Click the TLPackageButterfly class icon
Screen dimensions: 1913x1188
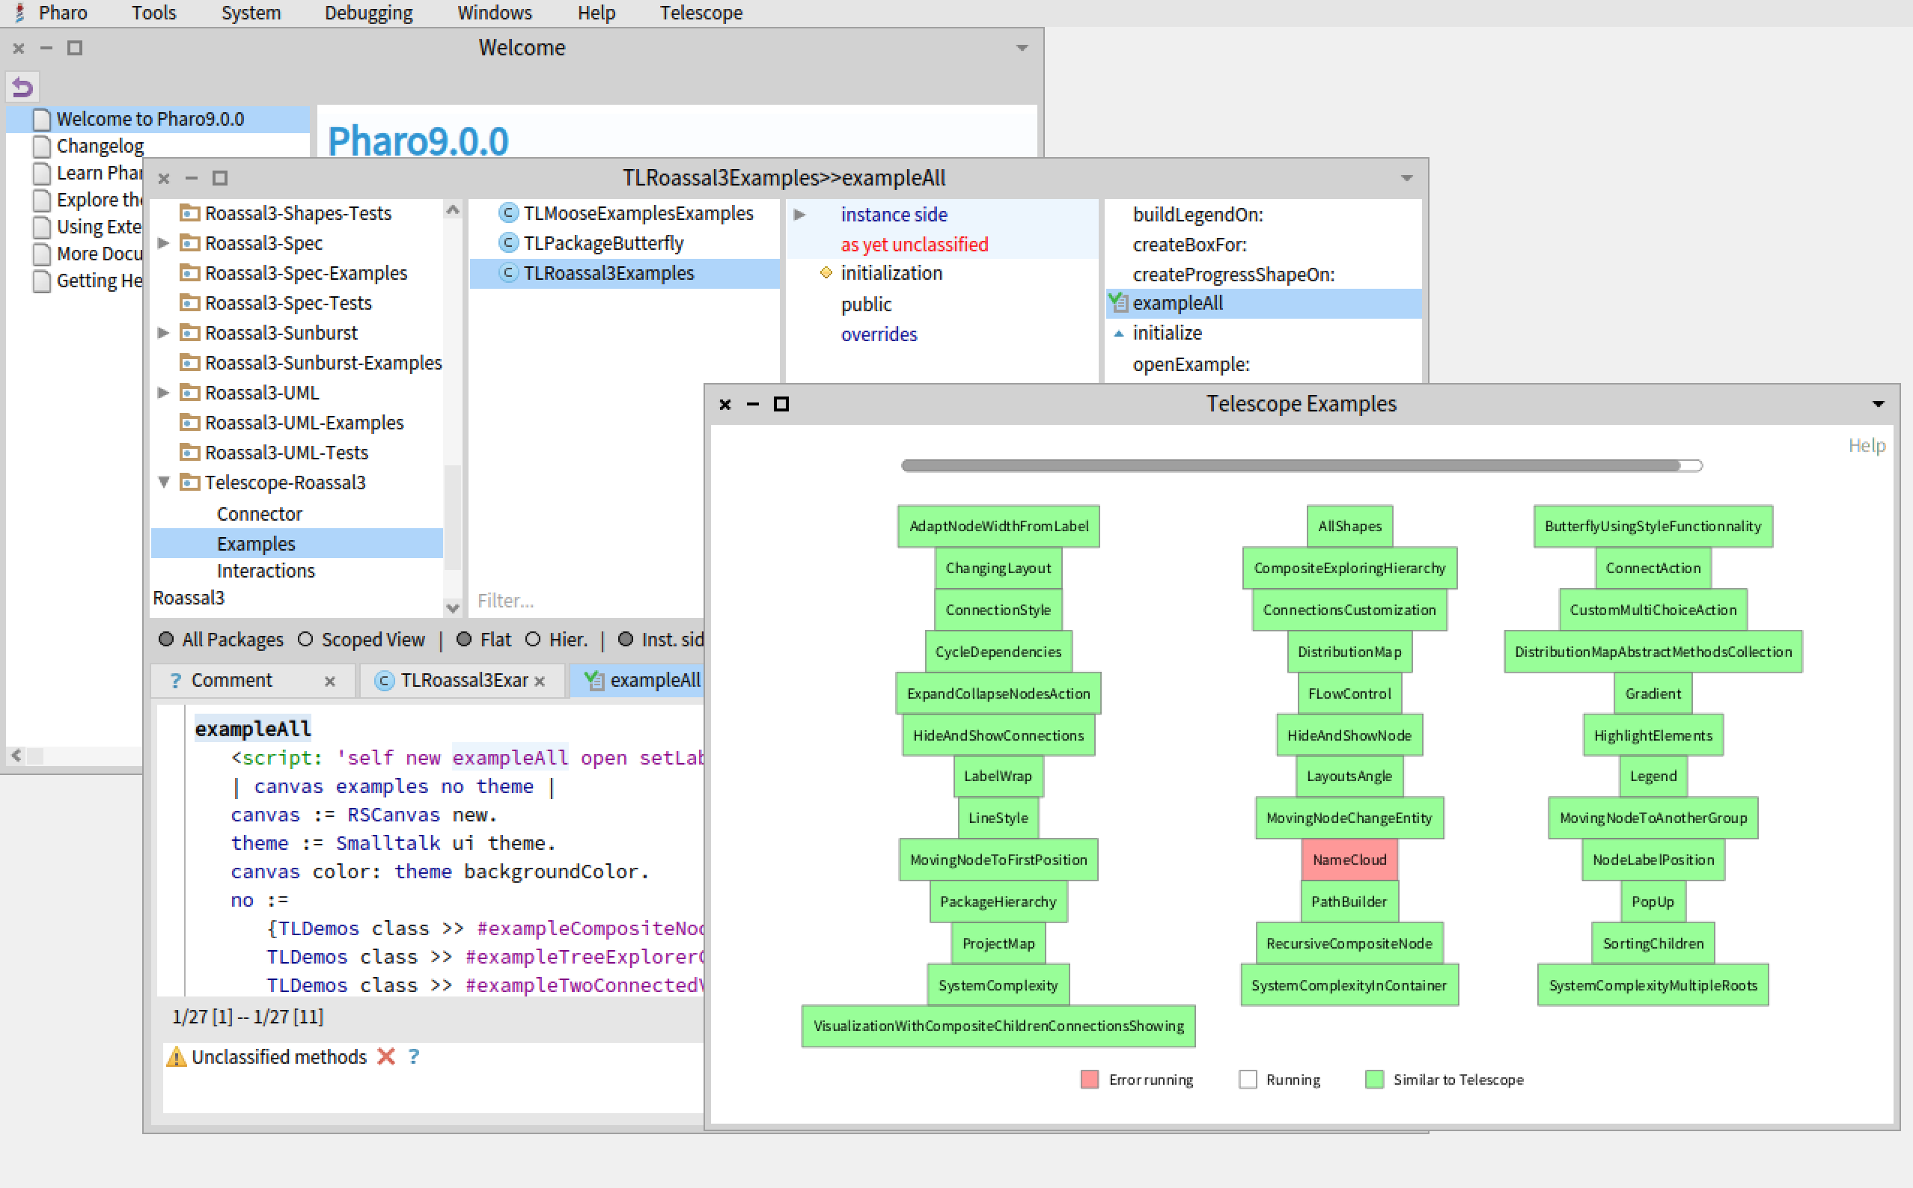tap(508, 244)
